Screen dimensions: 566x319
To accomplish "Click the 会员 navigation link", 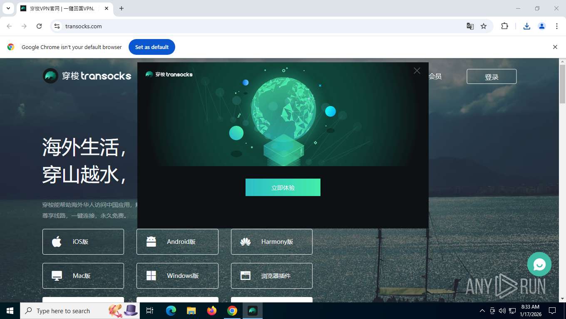I will (x=435, y=76).
